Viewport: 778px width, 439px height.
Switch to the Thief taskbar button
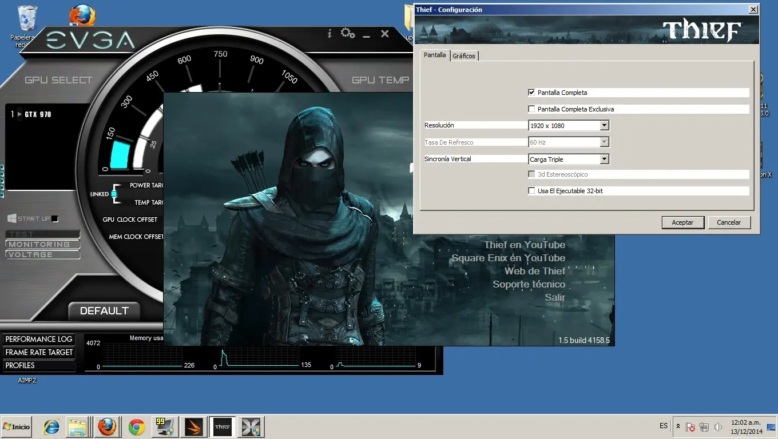tap(222, 427)
